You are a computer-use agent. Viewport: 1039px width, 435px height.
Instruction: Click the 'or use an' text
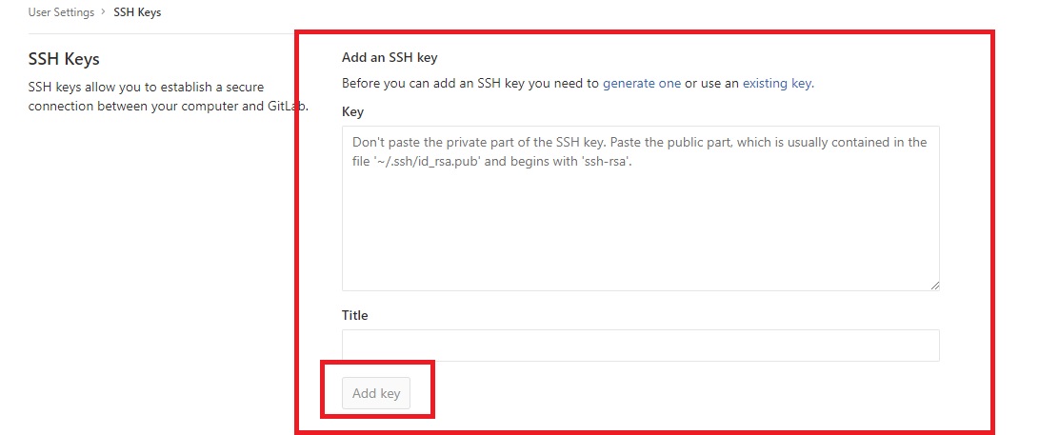(x=711, y=83)
